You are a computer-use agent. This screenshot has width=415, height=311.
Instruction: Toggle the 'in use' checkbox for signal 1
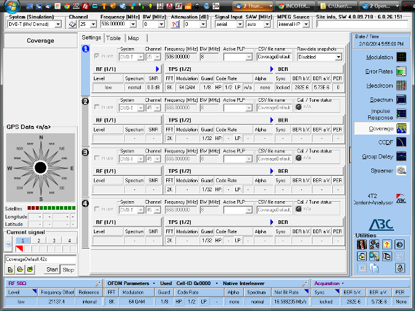[x=96, y=57]
